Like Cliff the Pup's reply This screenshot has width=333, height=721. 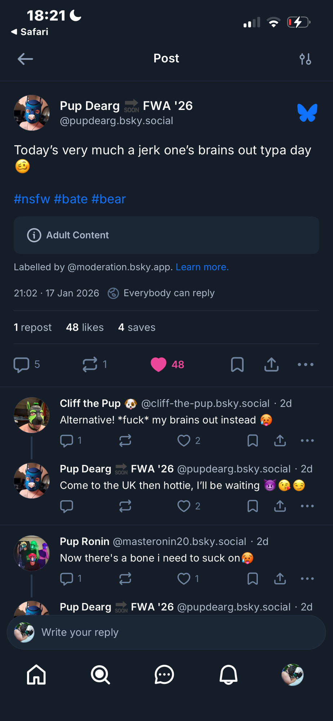coord(184,441)
